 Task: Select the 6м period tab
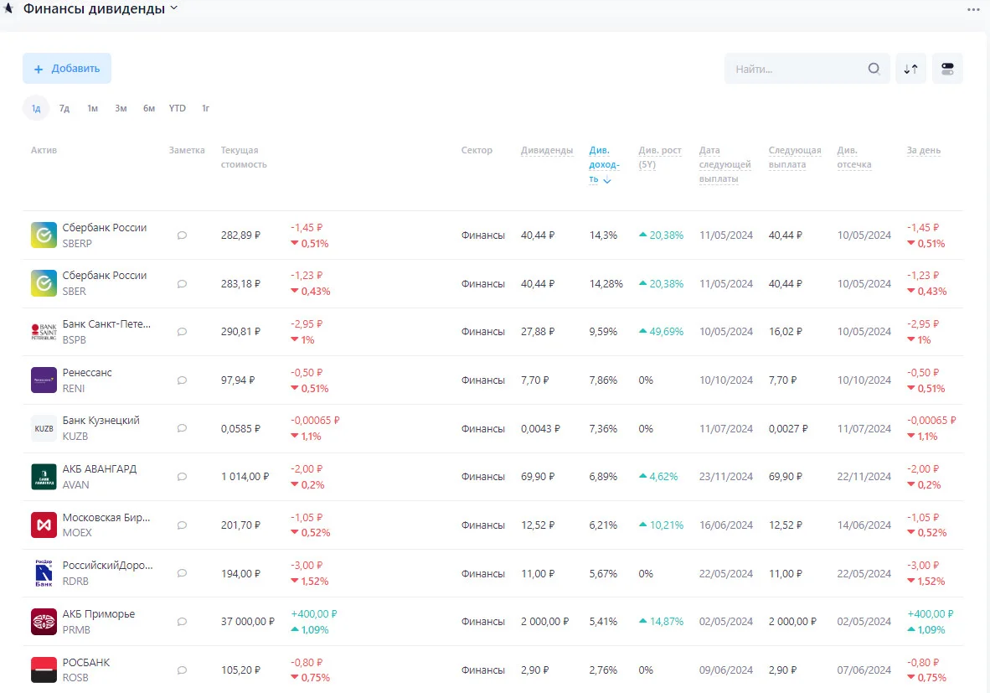click(x=149, y=109)
